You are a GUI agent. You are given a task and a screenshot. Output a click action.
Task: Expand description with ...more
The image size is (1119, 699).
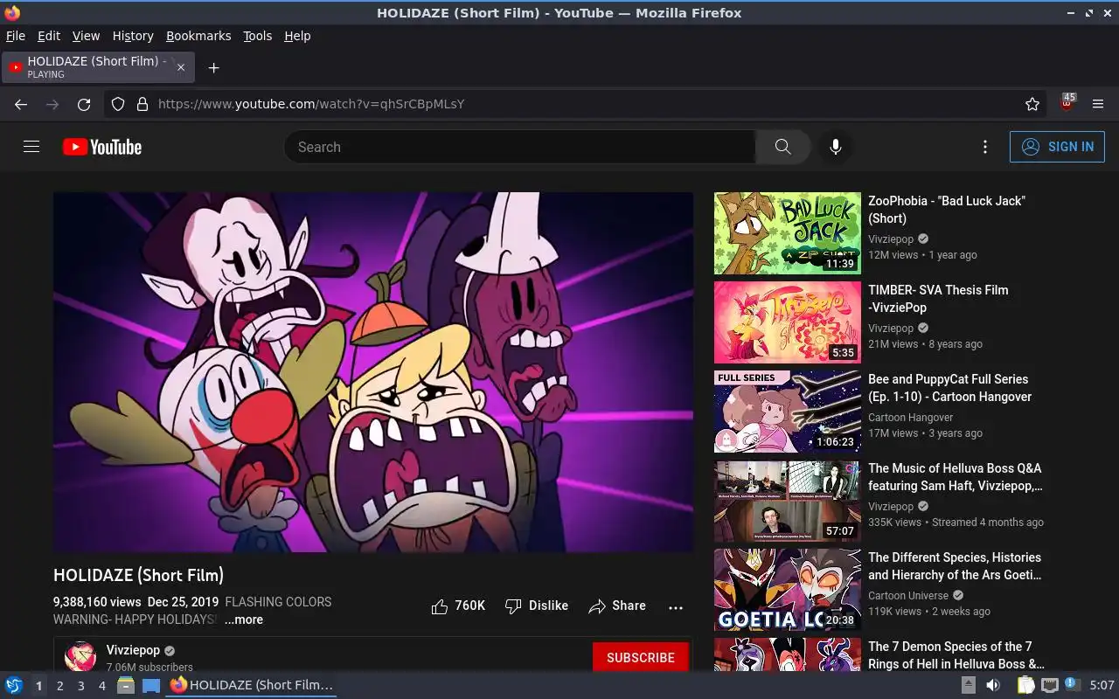tap(243, 619)
